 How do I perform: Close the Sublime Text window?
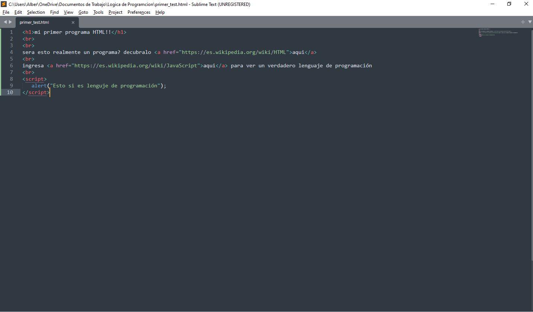click(526, 4)
